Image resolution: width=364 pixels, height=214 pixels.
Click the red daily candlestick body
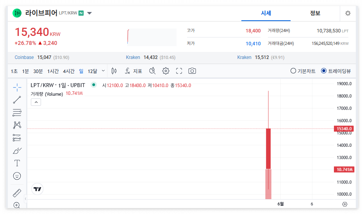pyautogui.click(x=268, y=148)
